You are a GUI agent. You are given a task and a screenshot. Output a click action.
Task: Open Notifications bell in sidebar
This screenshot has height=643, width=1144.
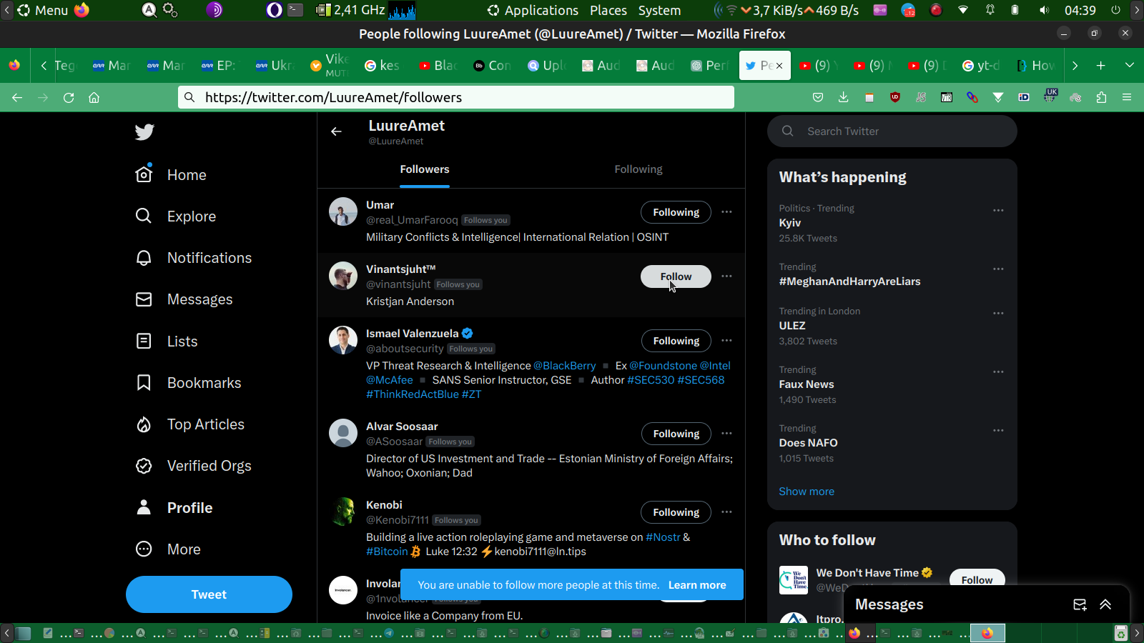coord(194,258)
